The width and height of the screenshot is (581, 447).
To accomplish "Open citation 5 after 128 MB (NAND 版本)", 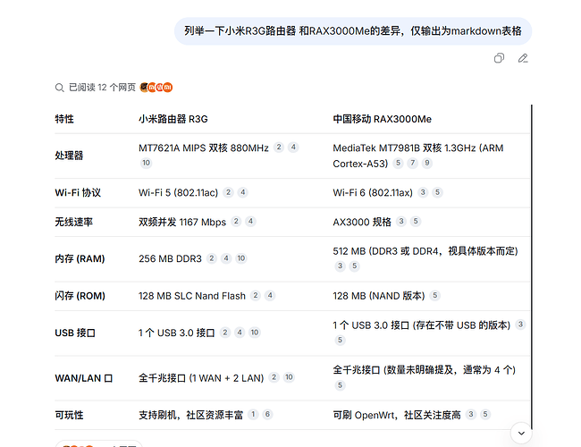I will (435, 295).
